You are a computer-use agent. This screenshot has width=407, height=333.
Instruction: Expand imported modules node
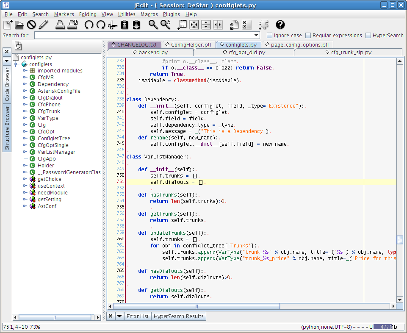(x=25, y=70)
